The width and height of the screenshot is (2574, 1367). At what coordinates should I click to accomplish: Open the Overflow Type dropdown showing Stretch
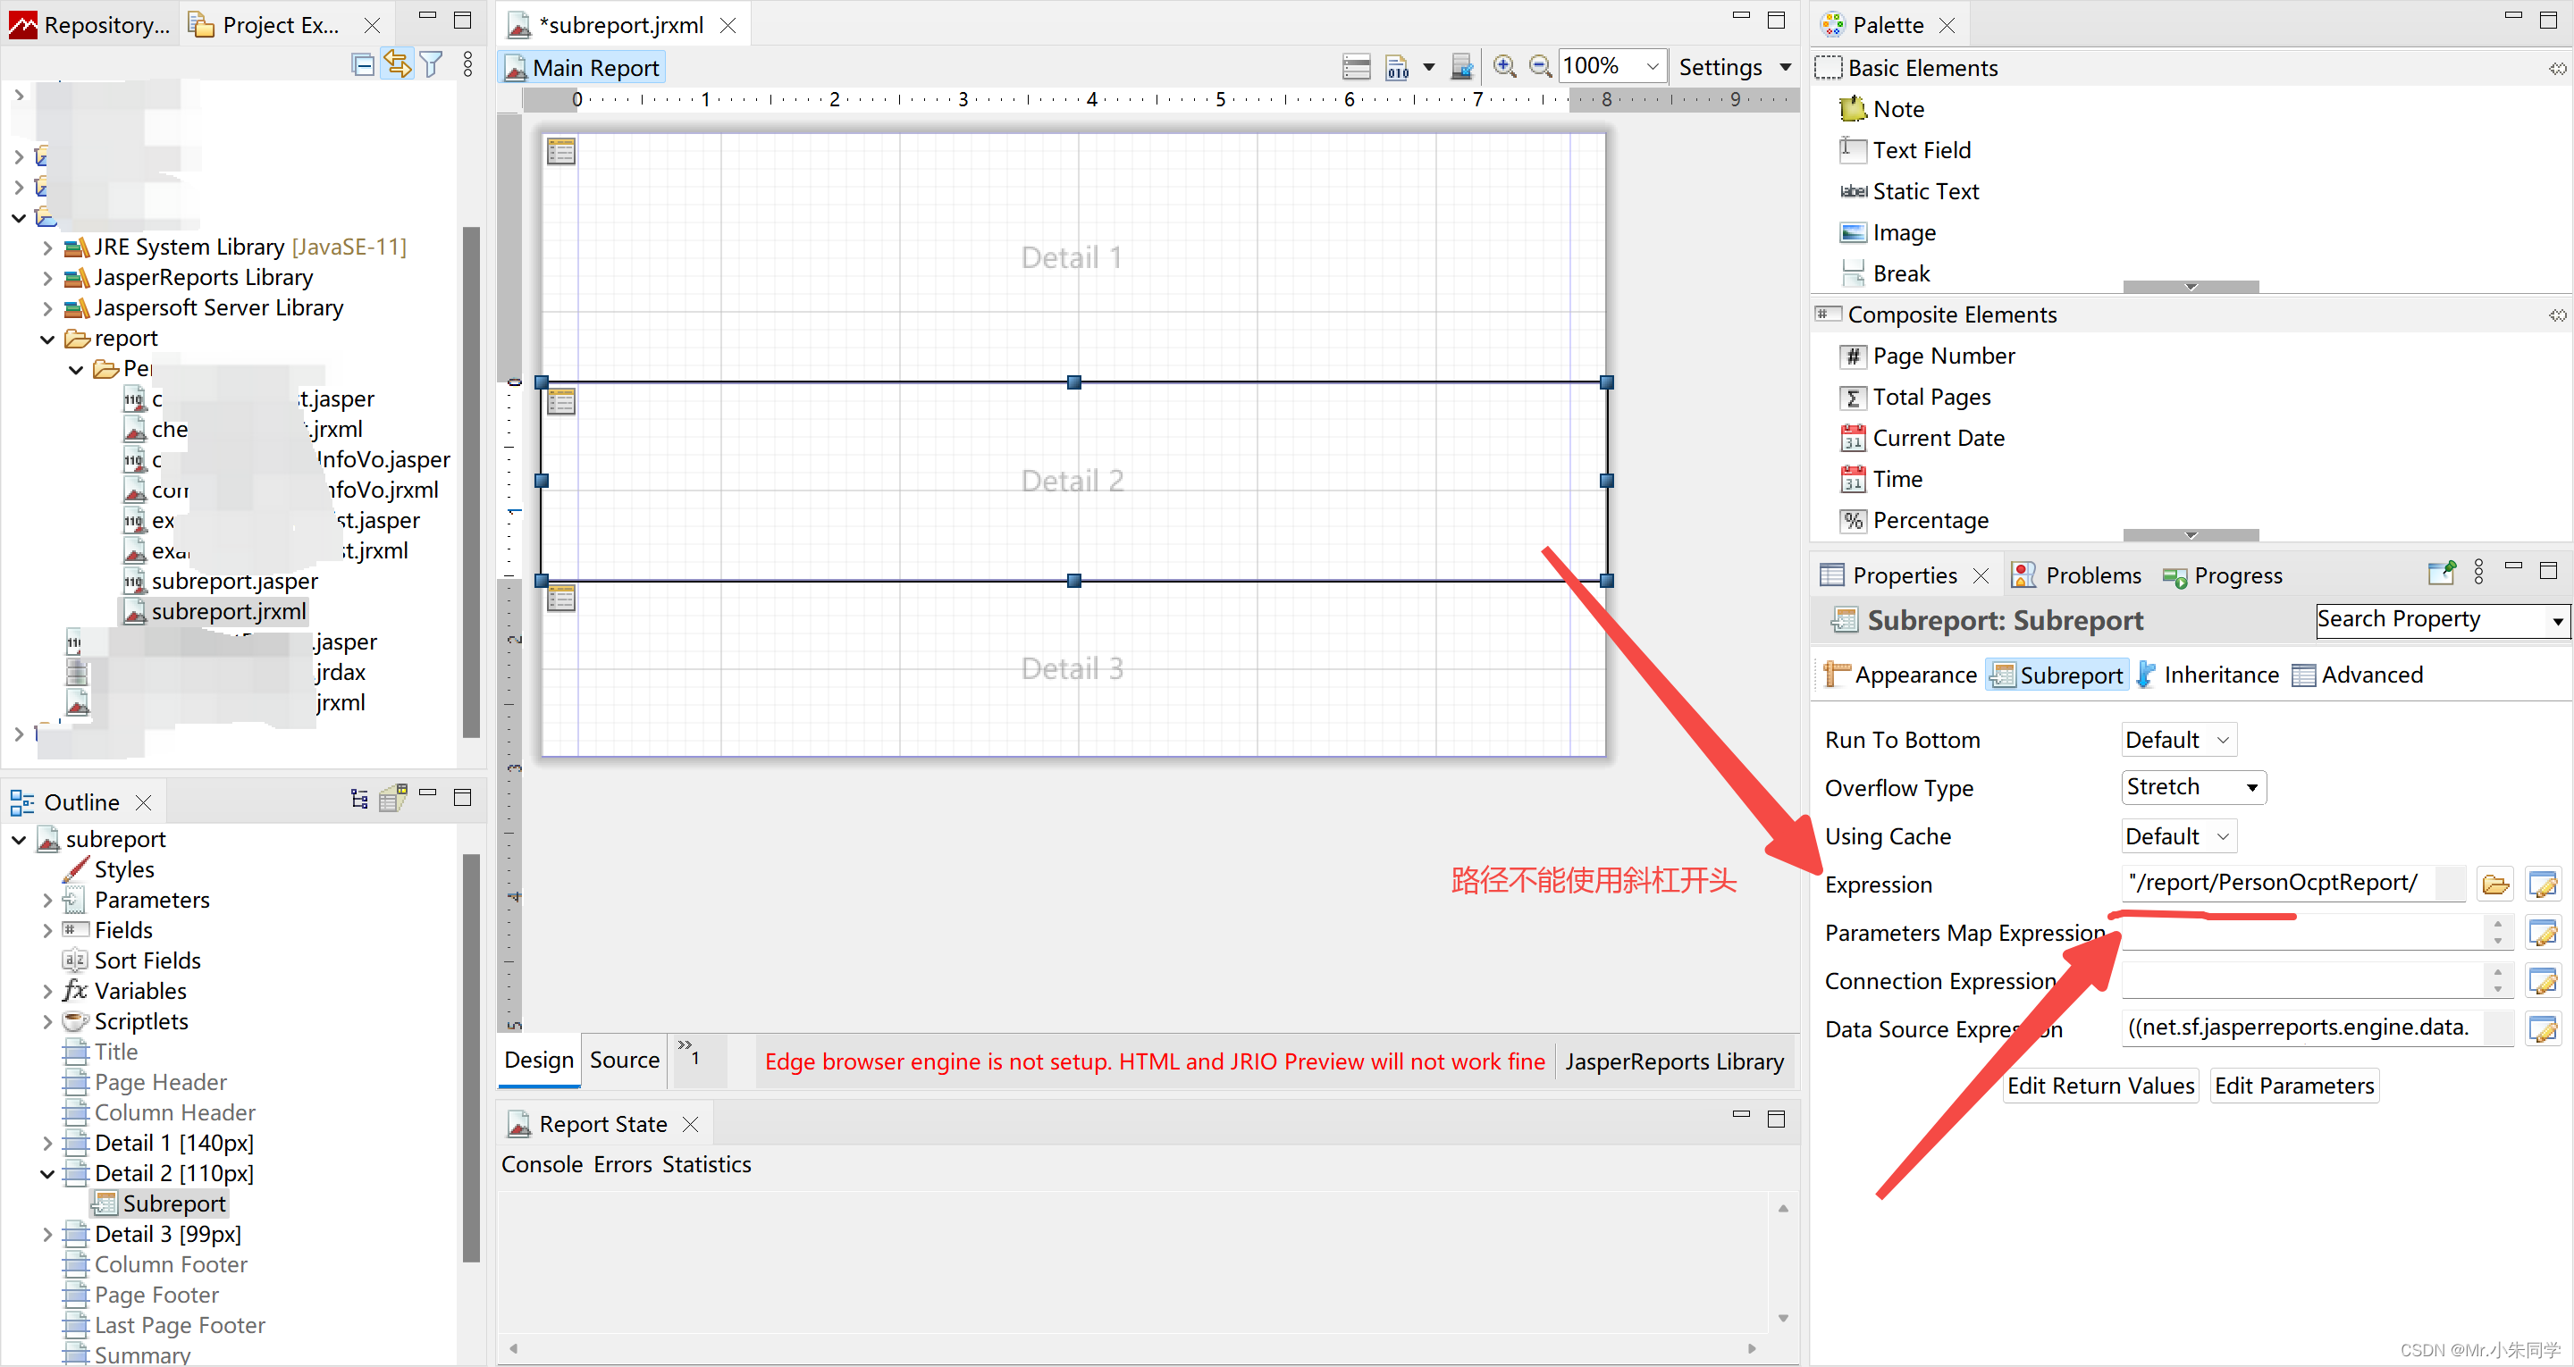coord(2192,787)
